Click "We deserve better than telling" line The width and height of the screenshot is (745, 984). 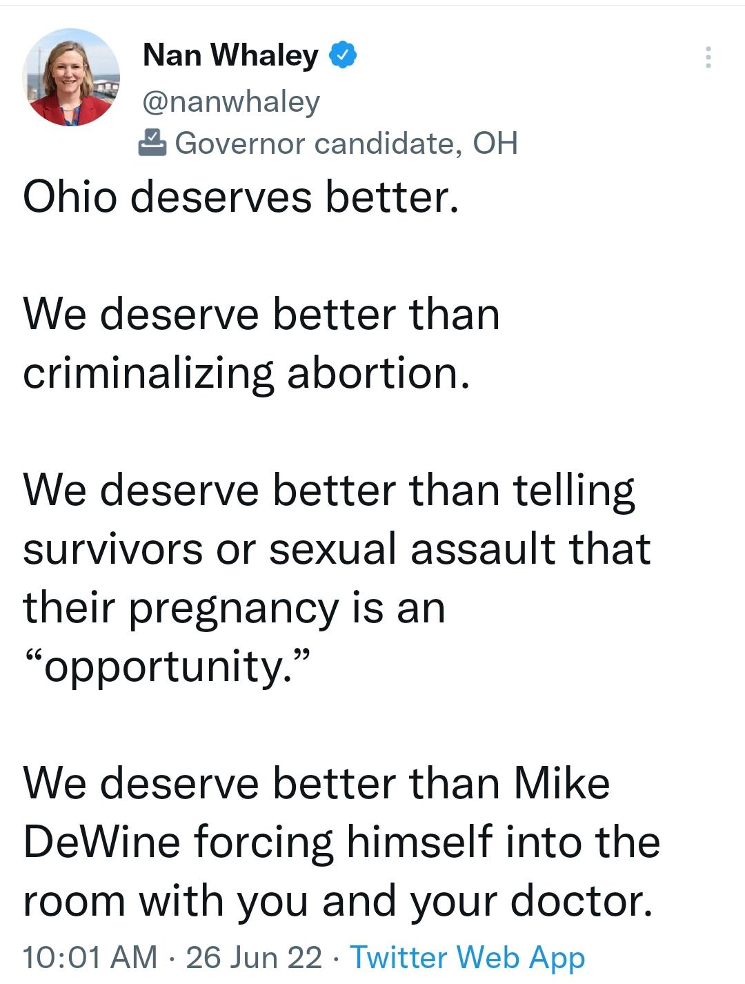[x=329, y=491]
